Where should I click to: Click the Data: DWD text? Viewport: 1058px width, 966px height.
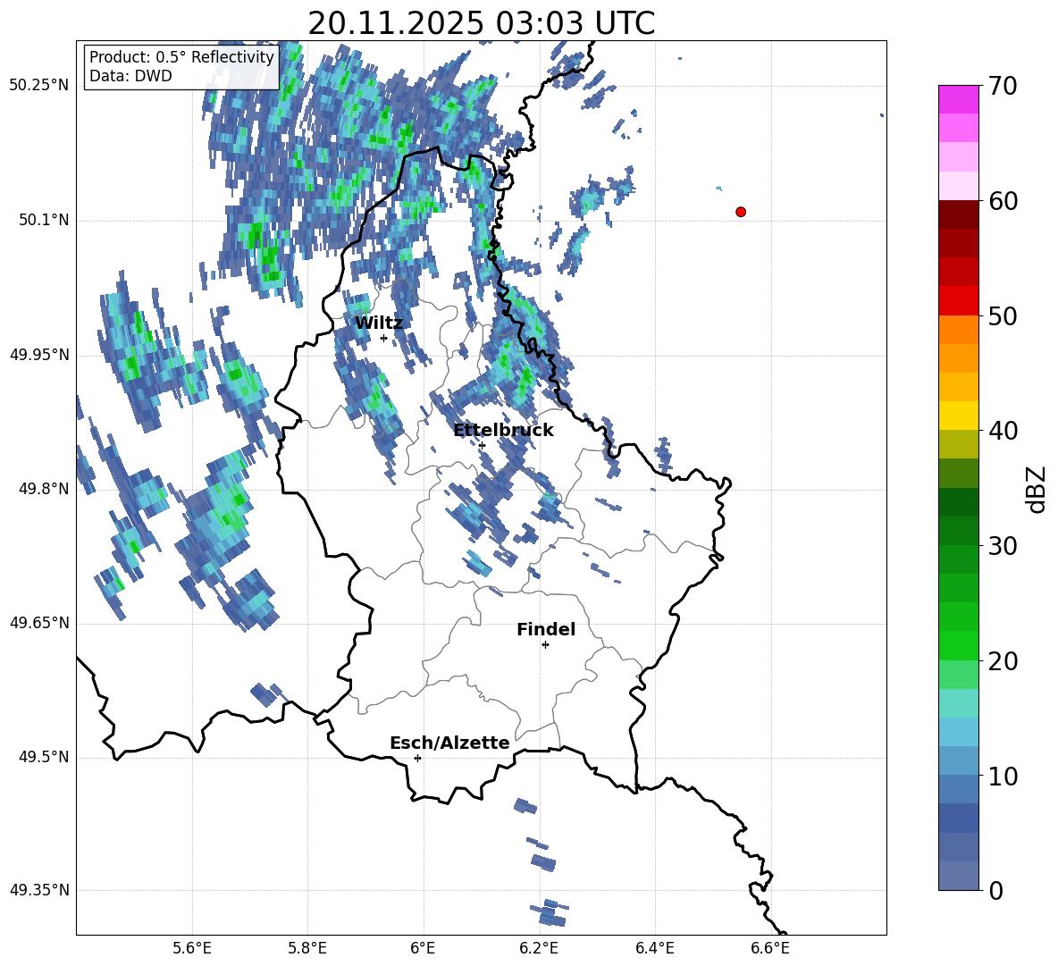tap(130, 76)
